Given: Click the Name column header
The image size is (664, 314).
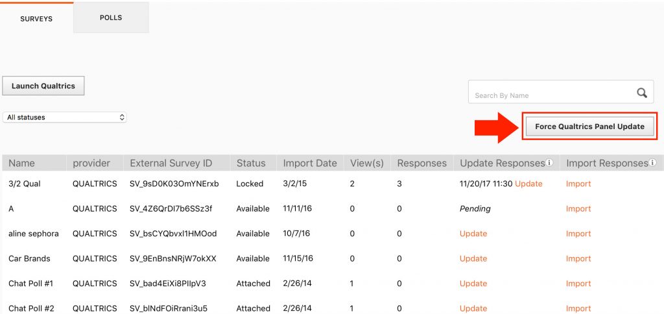Looking at the screenshot, I should click(x=21, y=163).
